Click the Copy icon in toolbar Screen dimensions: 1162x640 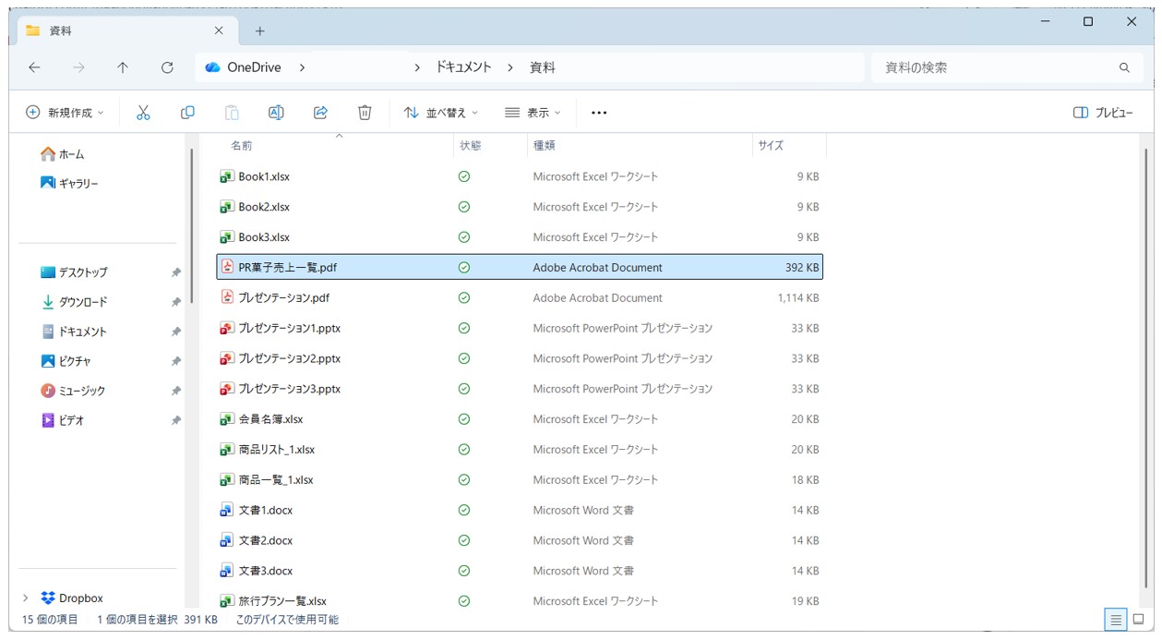[187, 113]
